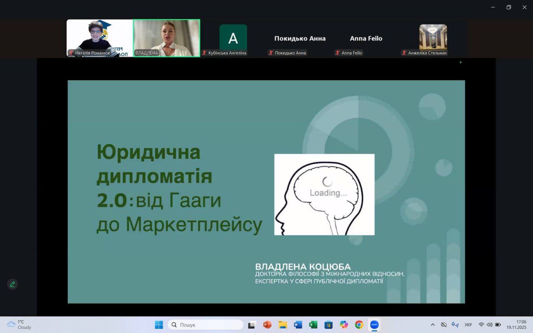Click the Zoom app icon in the taskbar
The height and width of the screenshot is (333, 533).
click(374, 325)
